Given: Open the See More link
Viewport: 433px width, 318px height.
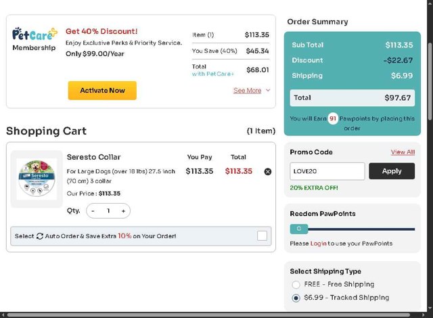Looking at the screenshot, I should [247, 90].
